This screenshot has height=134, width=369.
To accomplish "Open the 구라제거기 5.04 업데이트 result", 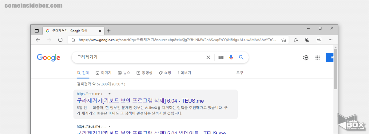I will (x=151, y=132).
